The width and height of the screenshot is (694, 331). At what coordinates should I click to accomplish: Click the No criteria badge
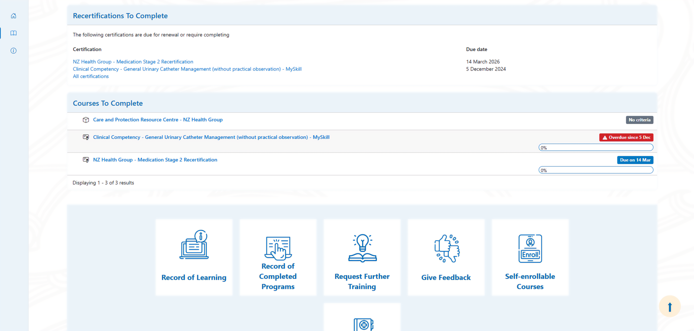[639, 120]
